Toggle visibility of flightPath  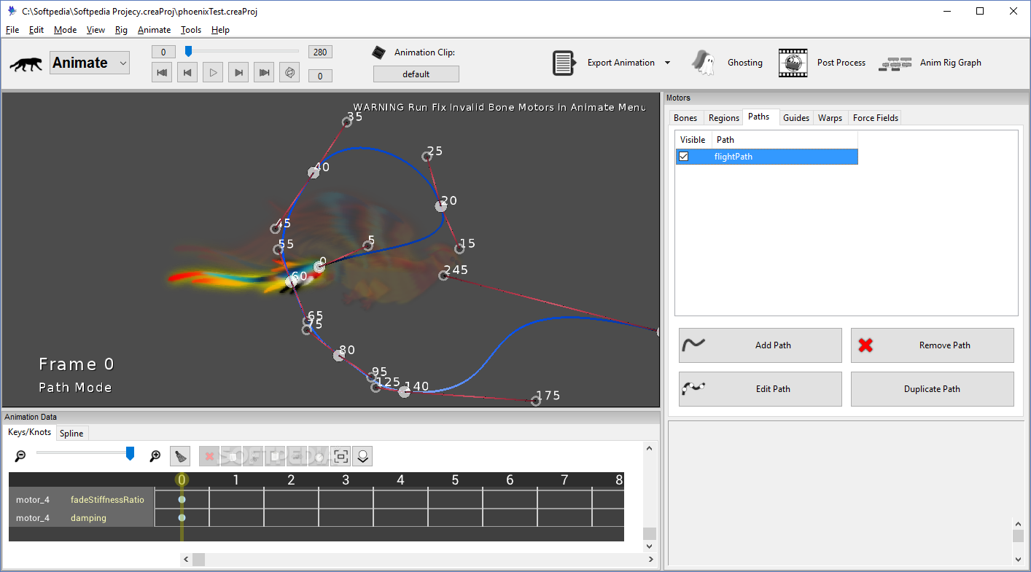point(683,157)
